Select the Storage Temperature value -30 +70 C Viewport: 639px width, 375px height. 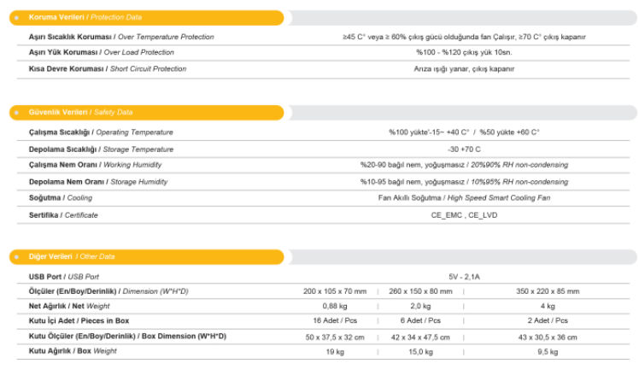click(464, 149)
